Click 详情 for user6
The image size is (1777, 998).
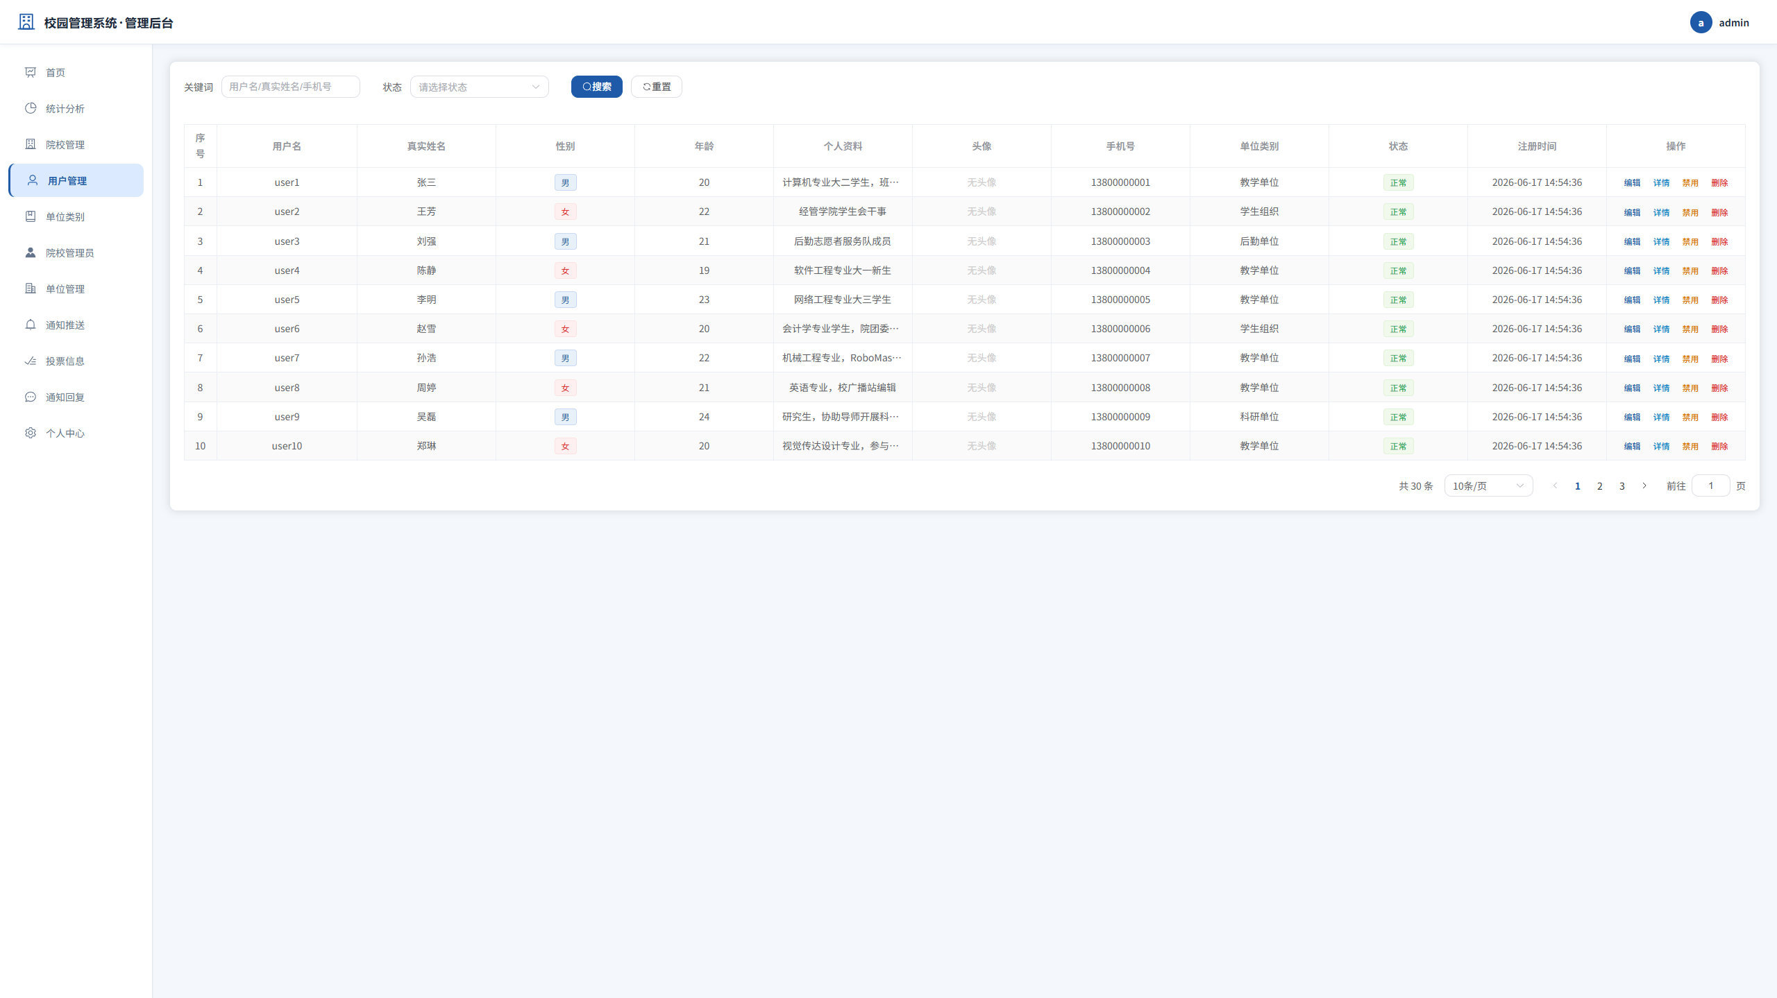point(1661,329)
